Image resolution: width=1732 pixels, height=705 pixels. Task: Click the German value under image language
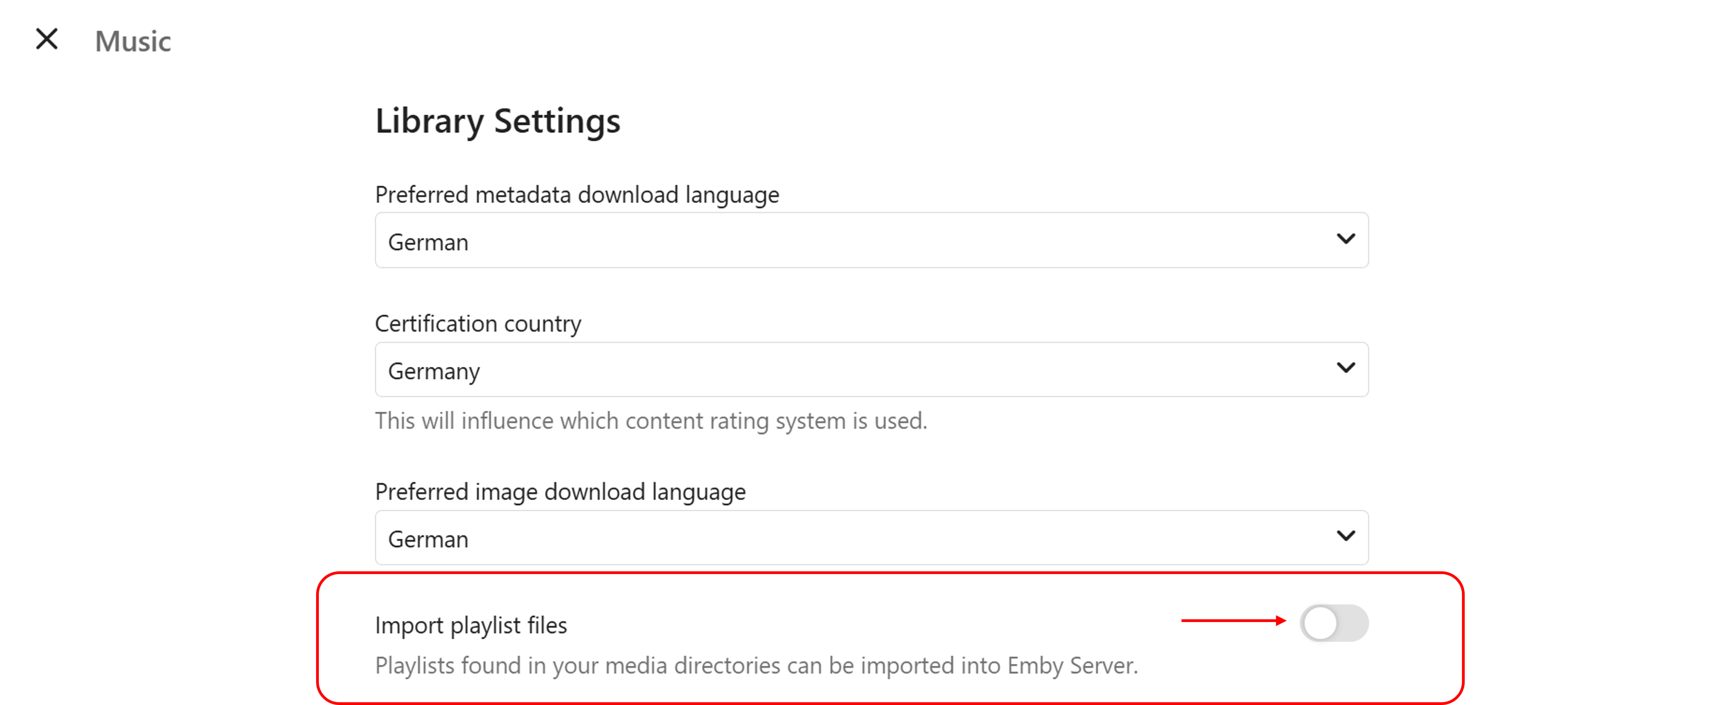pos(428,540)
